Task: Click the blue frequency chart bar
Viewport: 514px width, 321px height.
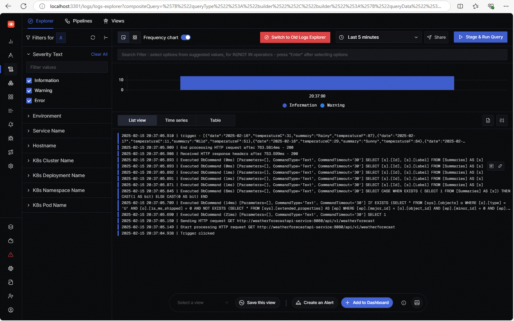Action: point(317,83)
